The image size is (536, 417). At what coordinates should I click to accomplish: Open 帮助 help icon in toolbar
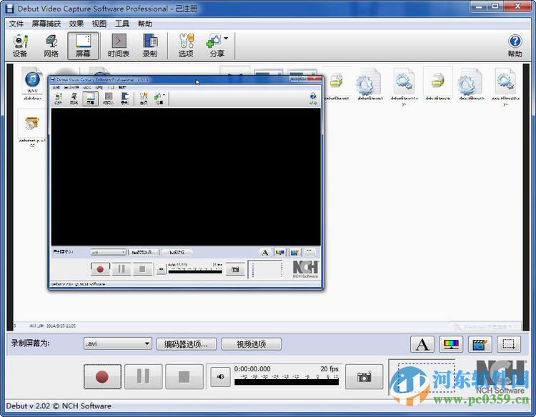[515, 46]
